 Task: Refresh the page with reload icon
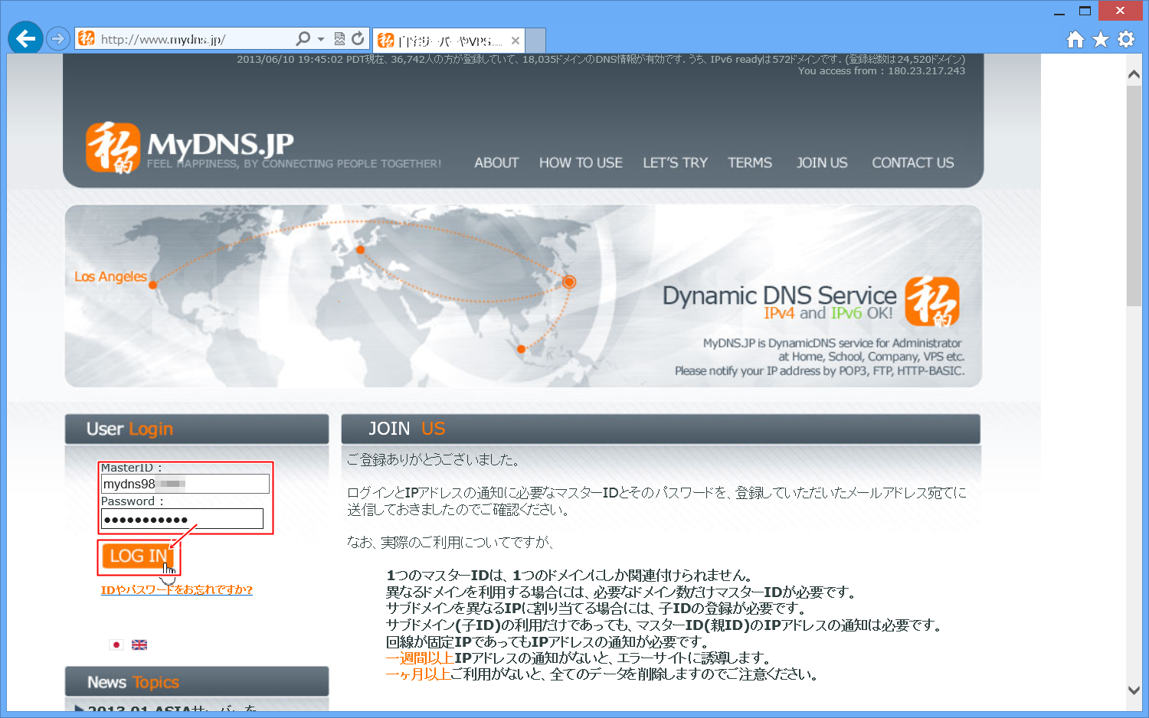358,39
